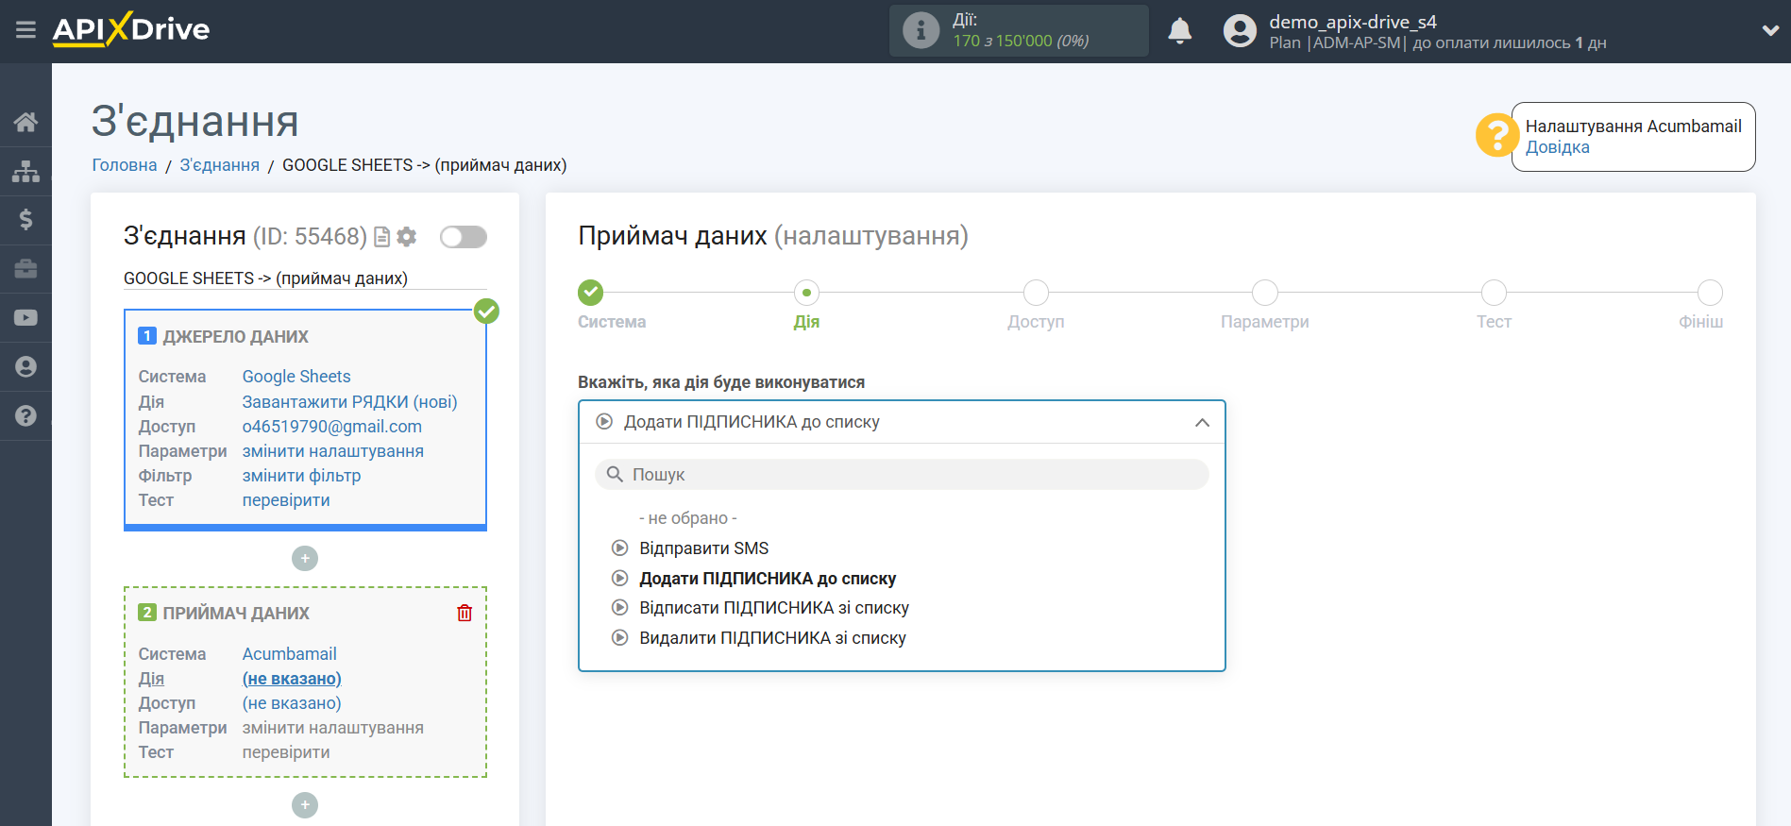
Task: Go to the 'Система' step in the wizard
Action: coord(591,293)
